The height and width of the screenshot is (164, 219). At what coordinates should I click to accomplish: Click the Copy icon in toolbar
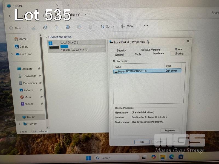tap(45, 28)
